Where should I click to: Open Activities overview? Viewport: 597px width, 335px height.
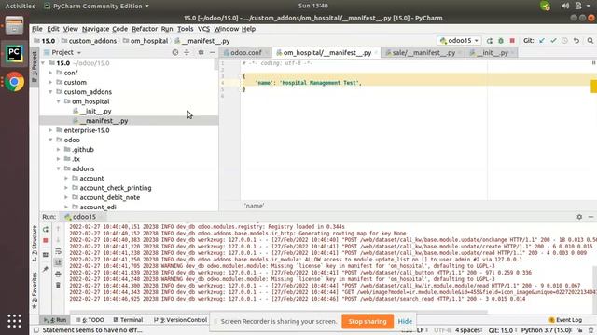(20, 6)
